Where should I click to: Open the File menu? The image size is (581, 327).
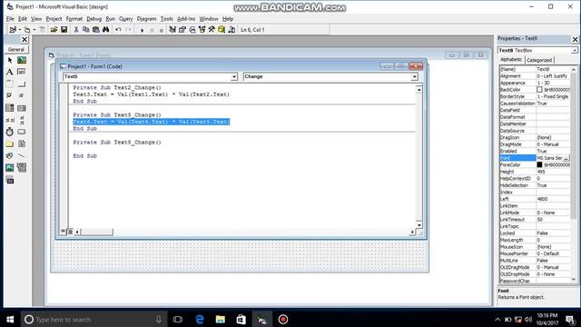coord(10,19)
